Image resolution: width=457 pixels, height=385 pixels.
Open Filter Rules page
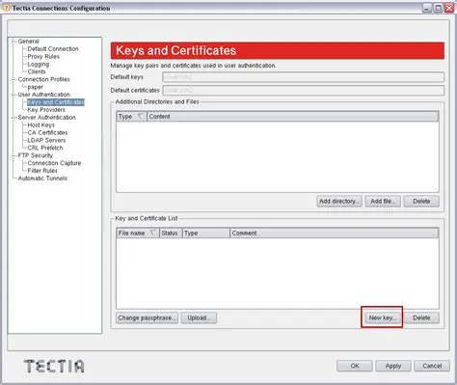(x=42, y=171)
